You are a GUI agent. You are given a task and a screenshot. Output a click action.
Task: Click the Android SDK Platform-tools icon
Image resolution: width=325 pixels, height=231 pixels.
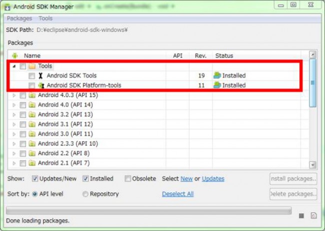41,85
